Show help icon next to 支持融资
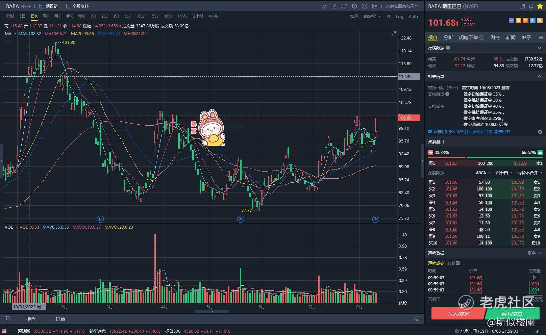 [447, 94]
